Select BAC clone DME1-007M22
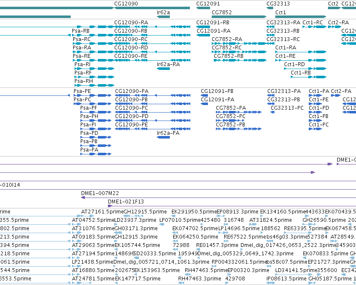The height and width of the screenshot is (285, 356). click(100, 193)
